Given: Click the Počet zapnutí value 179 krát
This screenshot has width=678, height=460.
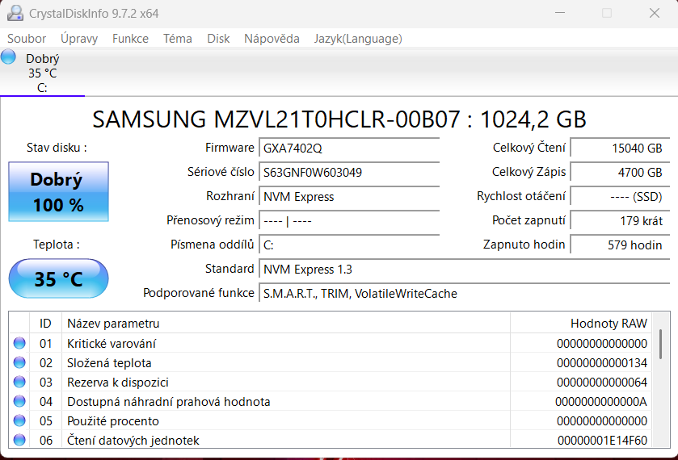Looking at the screenshot, I should (620, 221).
